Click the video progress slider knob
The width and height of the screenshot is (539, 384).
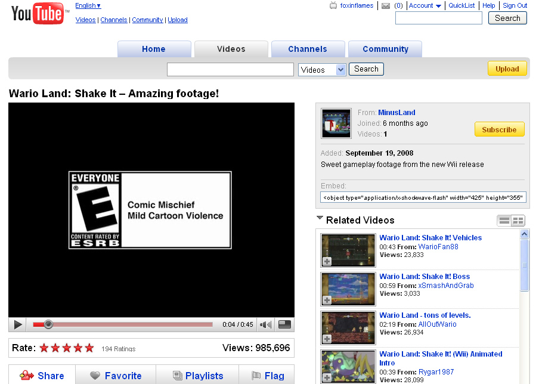48,324
